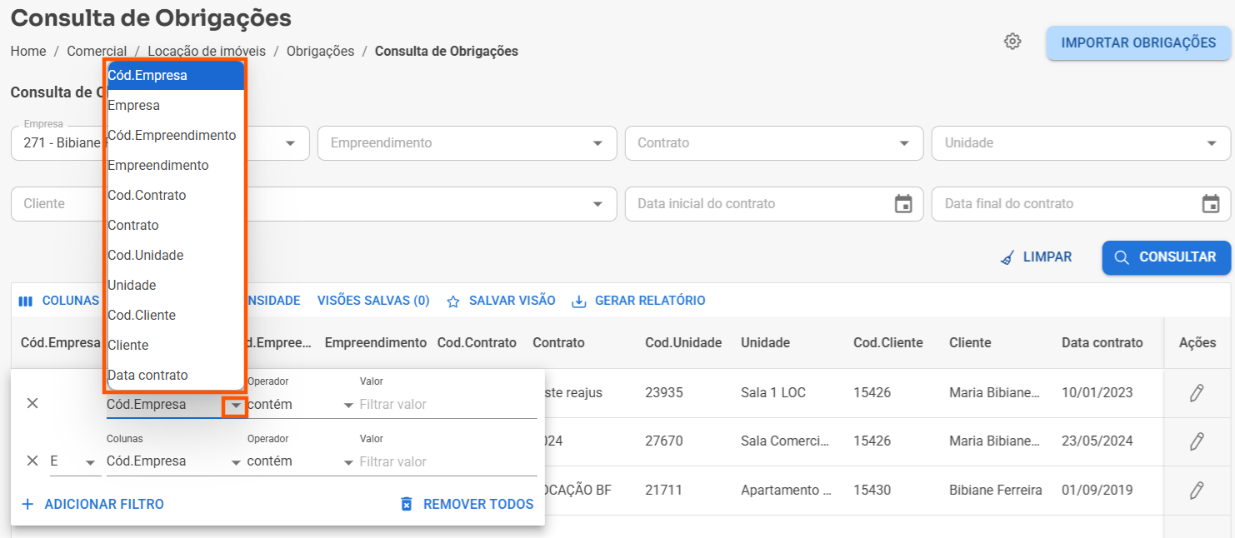Screen dimensions: 1235x538
Task: Sort by Cod.Unidade column header
Action: [683, 343]
